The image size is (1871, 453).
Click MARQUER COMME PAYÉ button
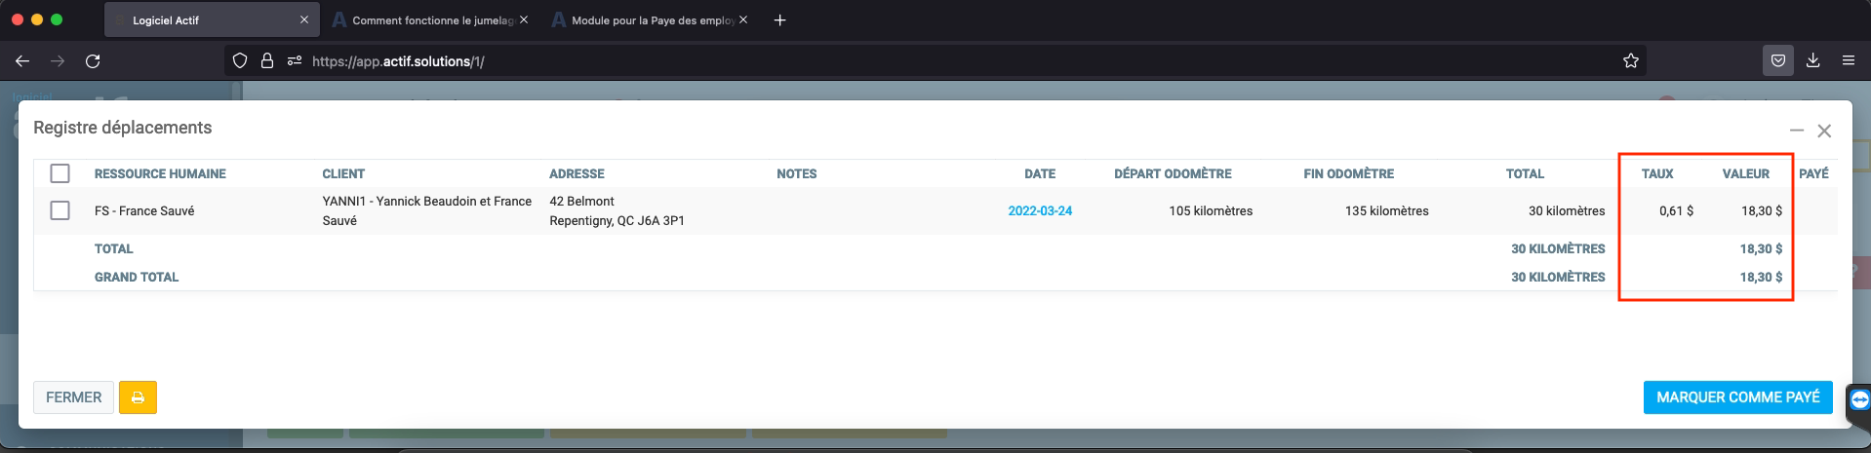pos(1737,397)
